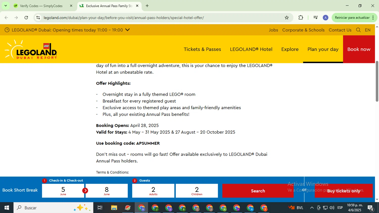Image resolution: width=379 pixels, height=213 pixels.
Task: Select the Exclusive Annual Pass tab
Action: click(x=109, y=6)
